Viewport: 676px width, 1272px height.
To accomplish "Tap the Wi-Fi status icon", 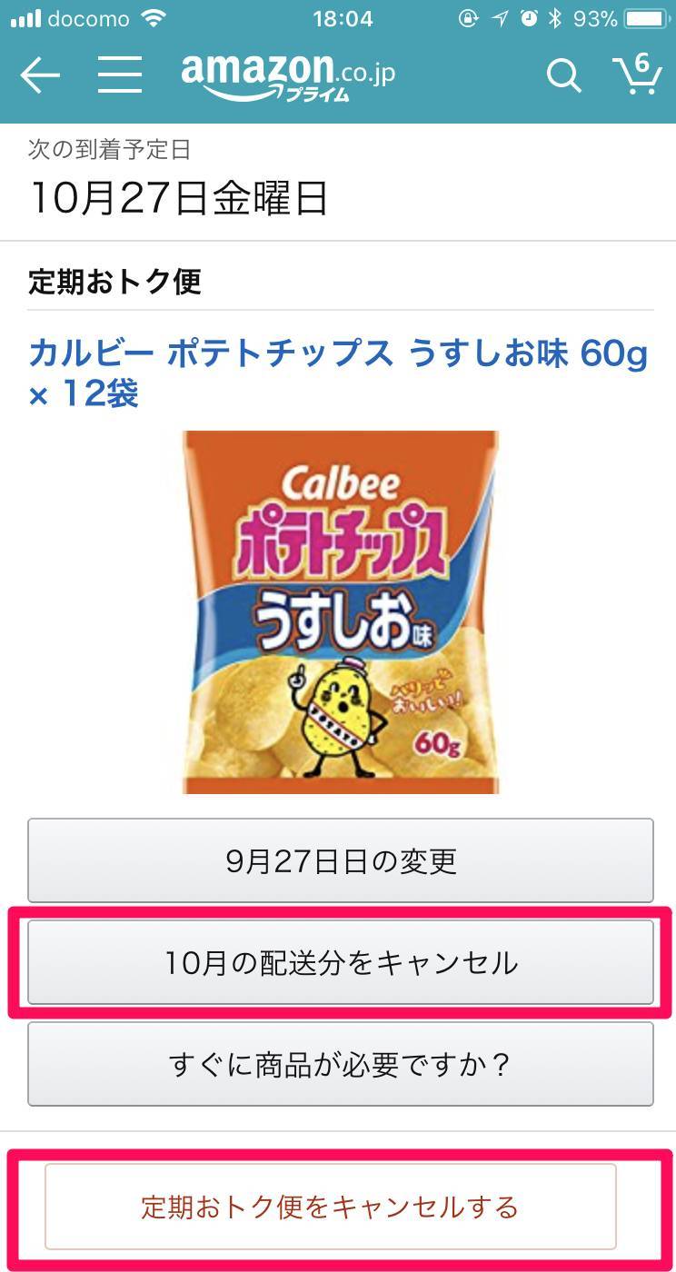I will [154, 19].
